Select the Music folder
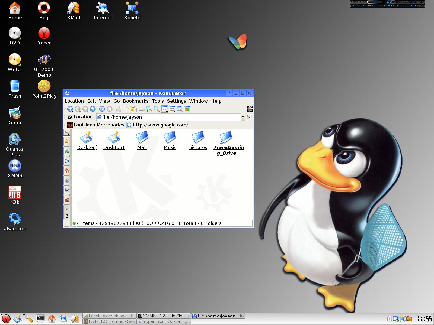Viewport: 434px width, 325px height. click(170, 141)
